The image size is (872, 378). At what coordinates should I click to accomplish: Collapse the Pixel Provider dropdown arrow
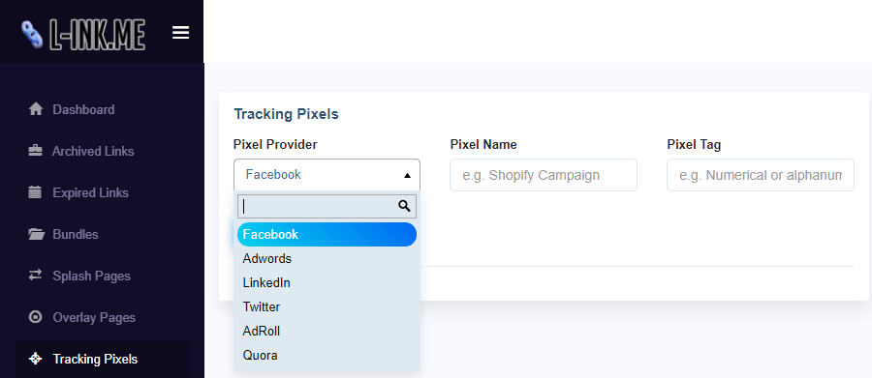(407, 175)
